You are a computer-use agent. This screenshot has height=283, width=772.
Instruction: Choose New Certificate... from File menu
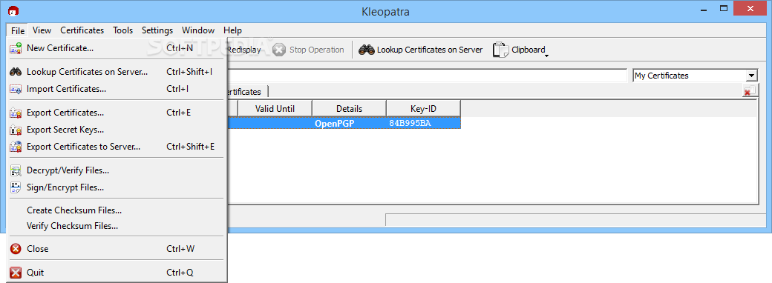(x=117, y=48)
